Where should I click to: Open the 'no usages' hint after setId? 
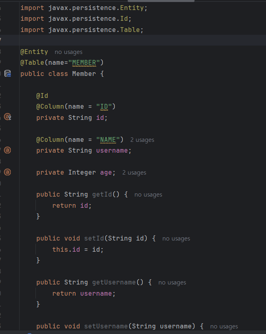pyautogui.click(x=176, y=239)
